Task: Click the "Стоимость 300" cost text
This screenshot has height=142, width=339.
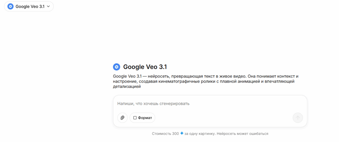Action: [x=165, y=134]
